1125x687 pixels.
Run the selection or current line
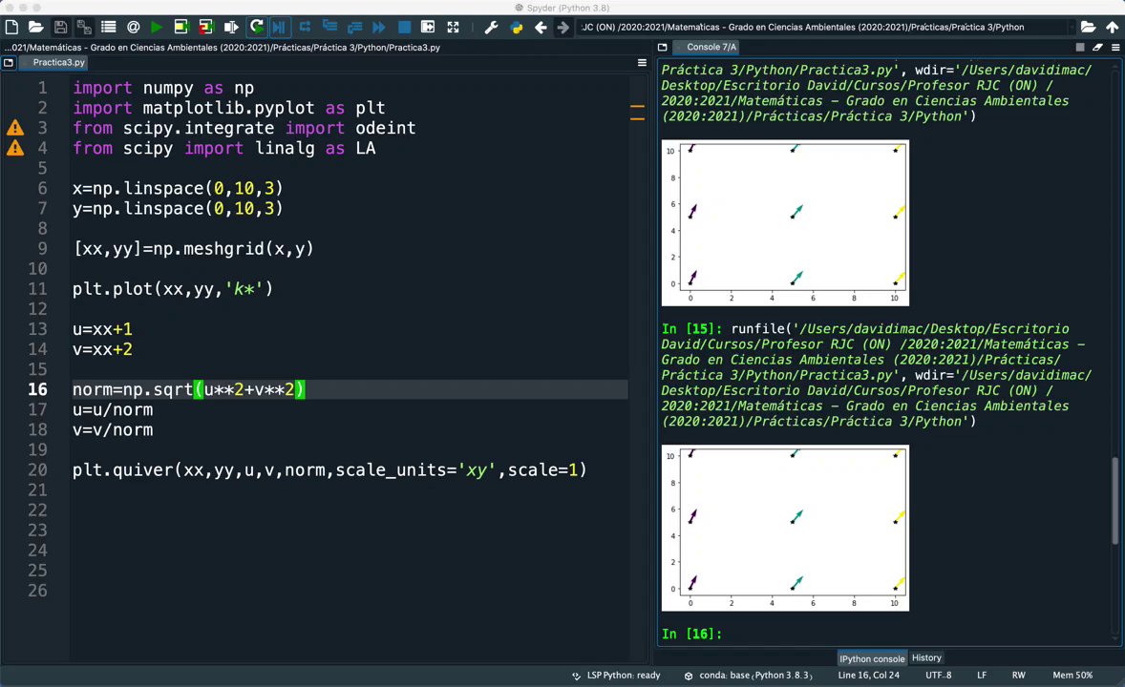230,28
